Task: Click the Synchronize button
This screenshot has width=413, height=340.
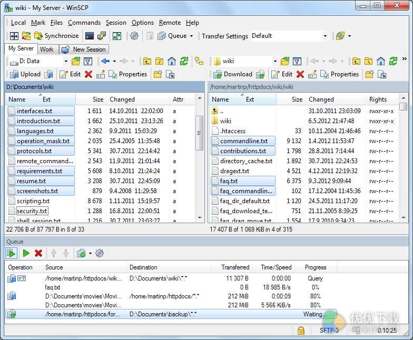Action: 57,36
